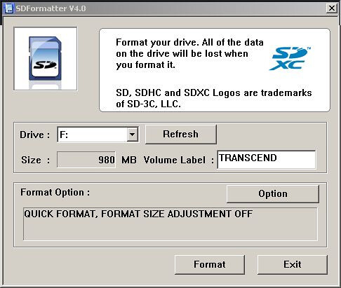
Task: Click the SDFormatter V4.0 title text
Action: (x=51, y=8)
